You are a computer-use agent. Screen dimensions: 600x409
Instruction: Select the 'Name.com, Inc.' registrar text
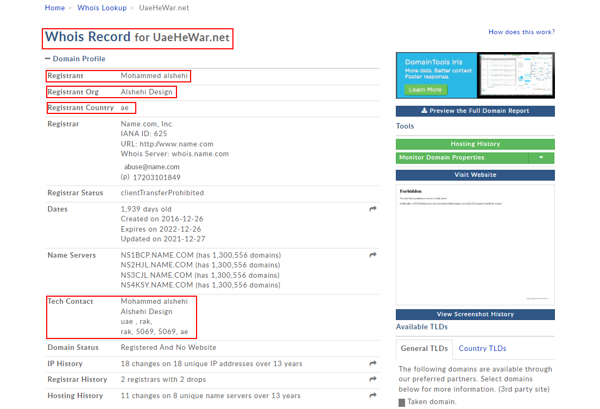pos(147,124)
